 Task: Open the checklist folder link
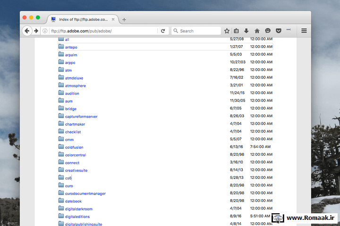(x=73, y=132)
